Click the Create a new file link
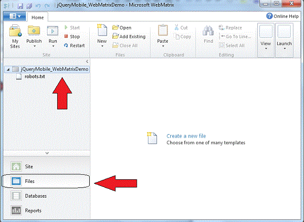The image size is (304, 222). [x=186, y=136]
